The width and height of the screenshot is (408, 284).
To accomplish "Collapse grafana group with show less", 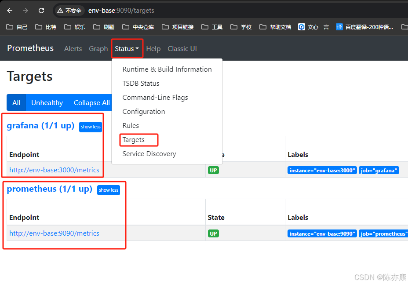I will 91,127.
